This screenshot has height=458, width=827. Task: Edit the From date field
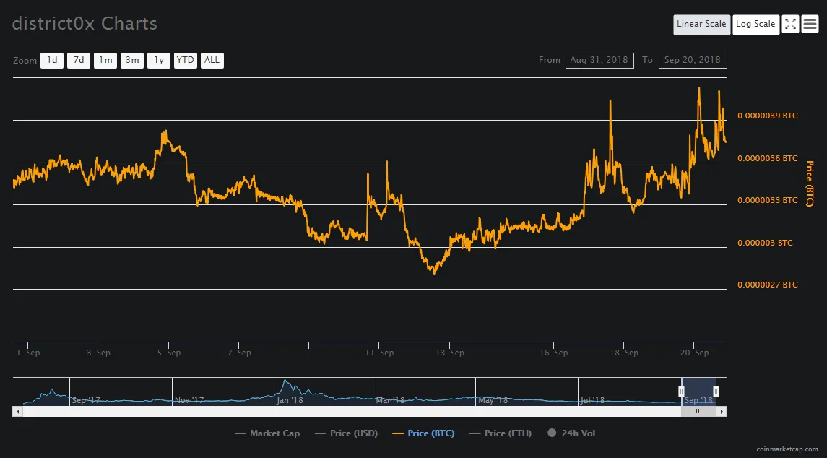[x=599, y=60]
